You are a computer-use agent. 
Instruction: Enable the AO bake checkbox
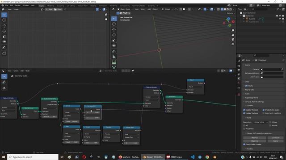pyautogui.click(x=244, y=125)
